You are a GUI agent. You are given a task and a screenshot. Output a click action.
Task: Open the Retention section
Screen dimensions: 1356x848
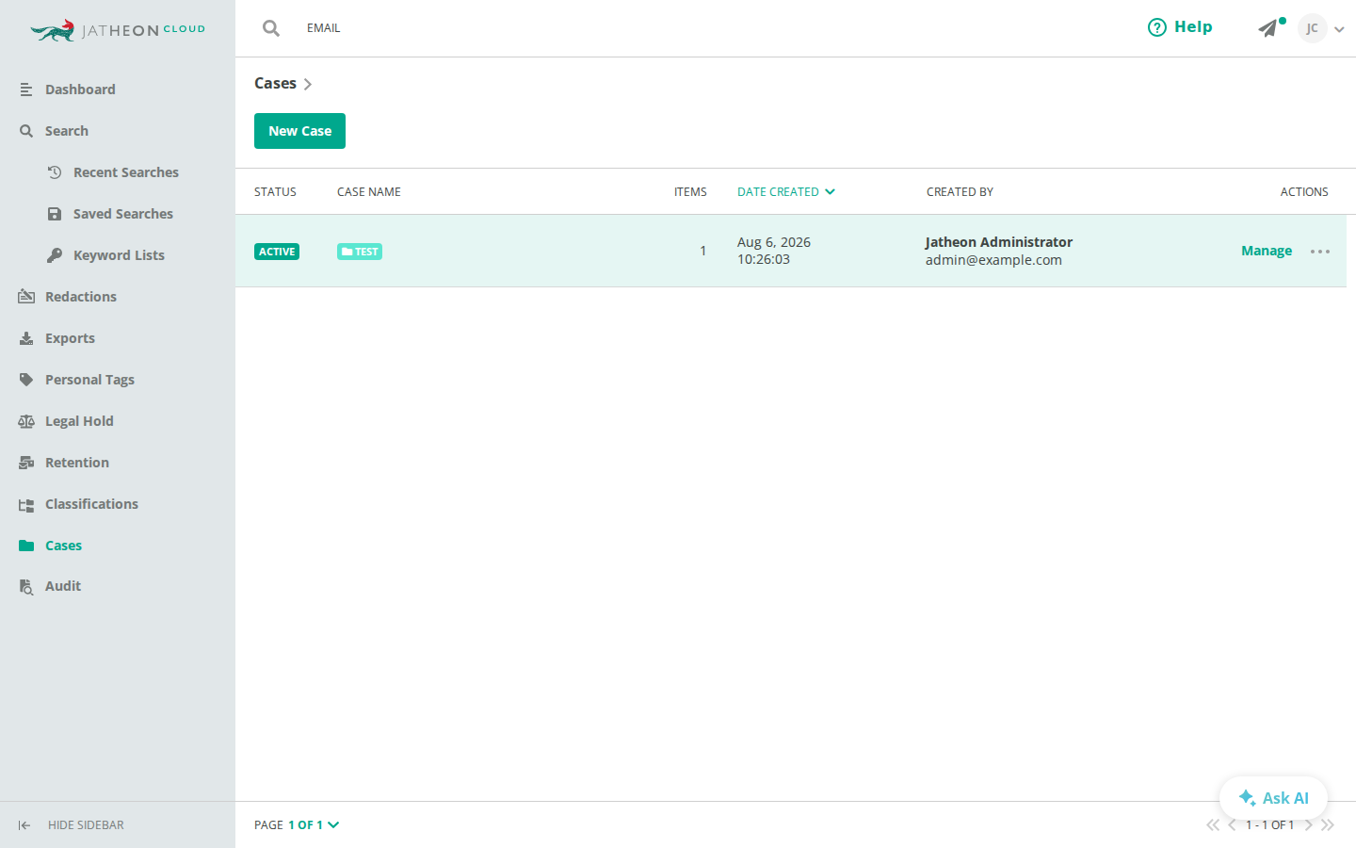pyautogui.click(x=77, y=463)
